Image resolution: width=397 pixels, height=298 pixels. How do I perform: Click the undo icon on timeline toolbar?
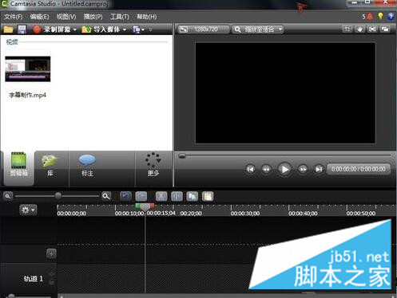point(125,196)
